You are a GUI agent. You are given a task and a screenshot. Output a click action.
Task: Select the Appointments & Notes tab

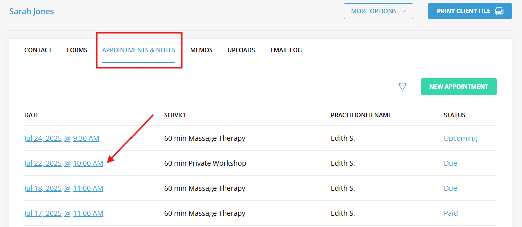139,50
